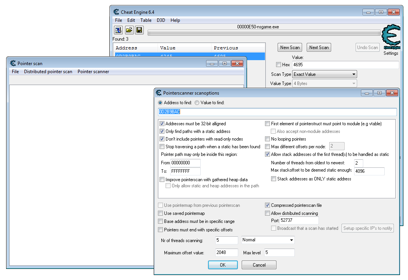Open the Value Type 4 Bytes dropdown
Viewport: 408px width, 280px height.
tap(325, 84)
